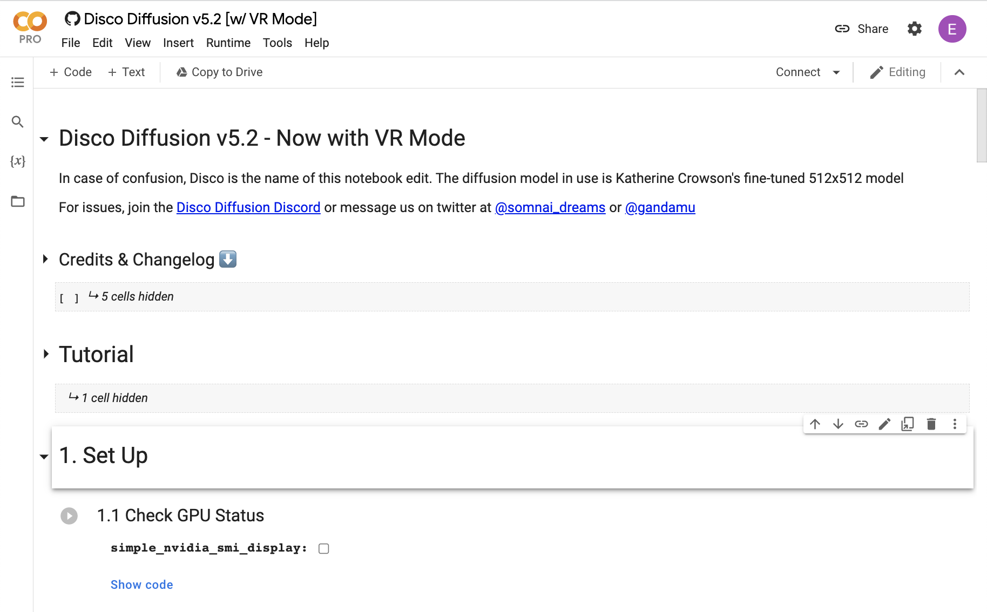Click Show code under GPU Status
The width and height of the screenshot is (987, 612).
click(142, 585)
